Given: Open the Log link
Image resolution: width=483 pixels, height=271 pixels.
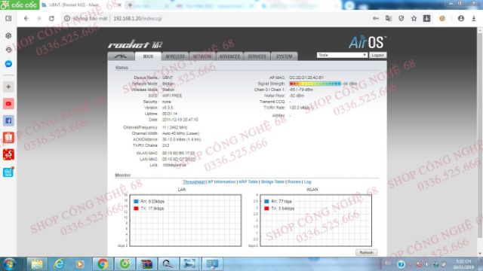Looking at the screenshot, I should coord(307,182).
